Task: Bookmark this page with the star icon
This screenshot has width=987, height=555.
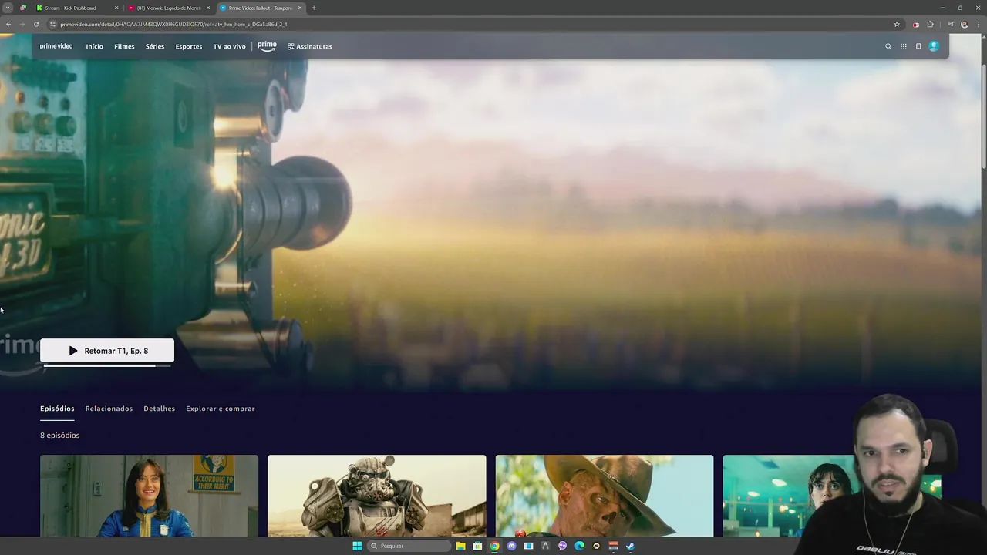Action: [897, 24]
